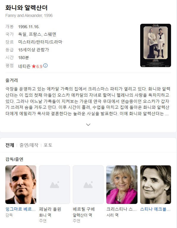Switch to the 출연/제작 tab
This screenshot has height=228, width=177.
pos(29,145)
